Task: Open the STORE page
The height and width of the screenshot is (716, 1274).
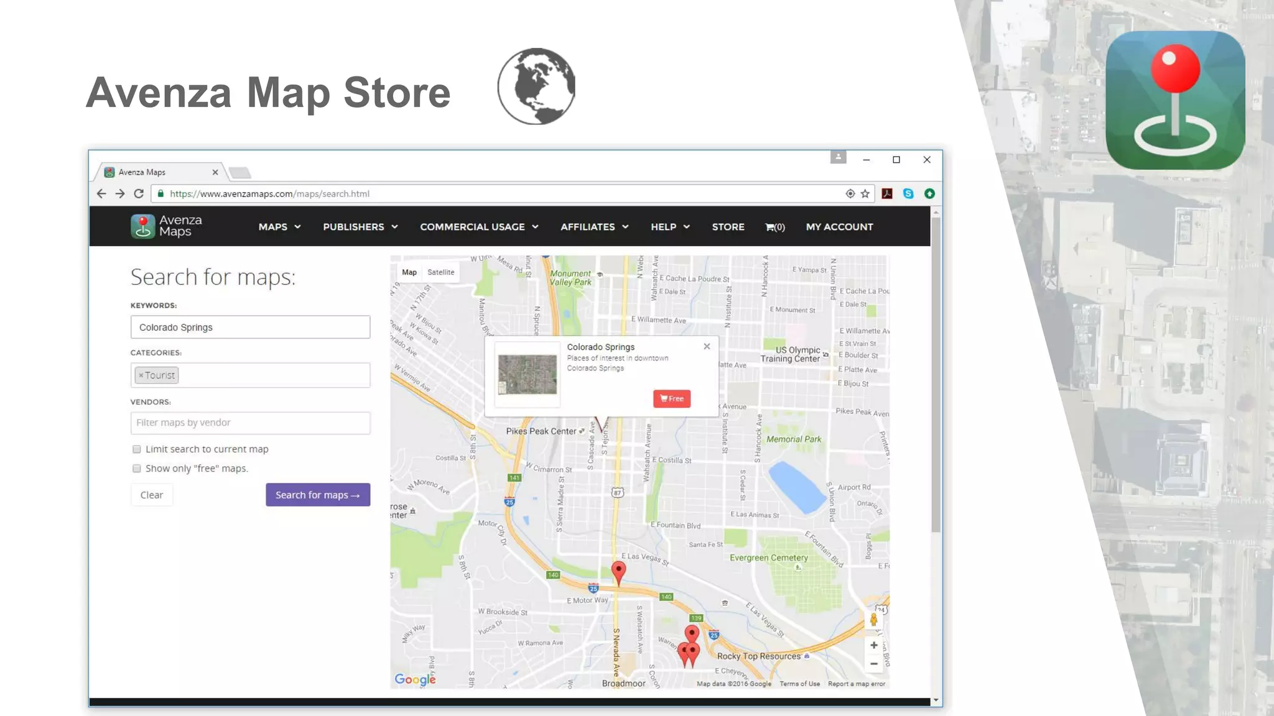Action: click(x=728, y=227)
